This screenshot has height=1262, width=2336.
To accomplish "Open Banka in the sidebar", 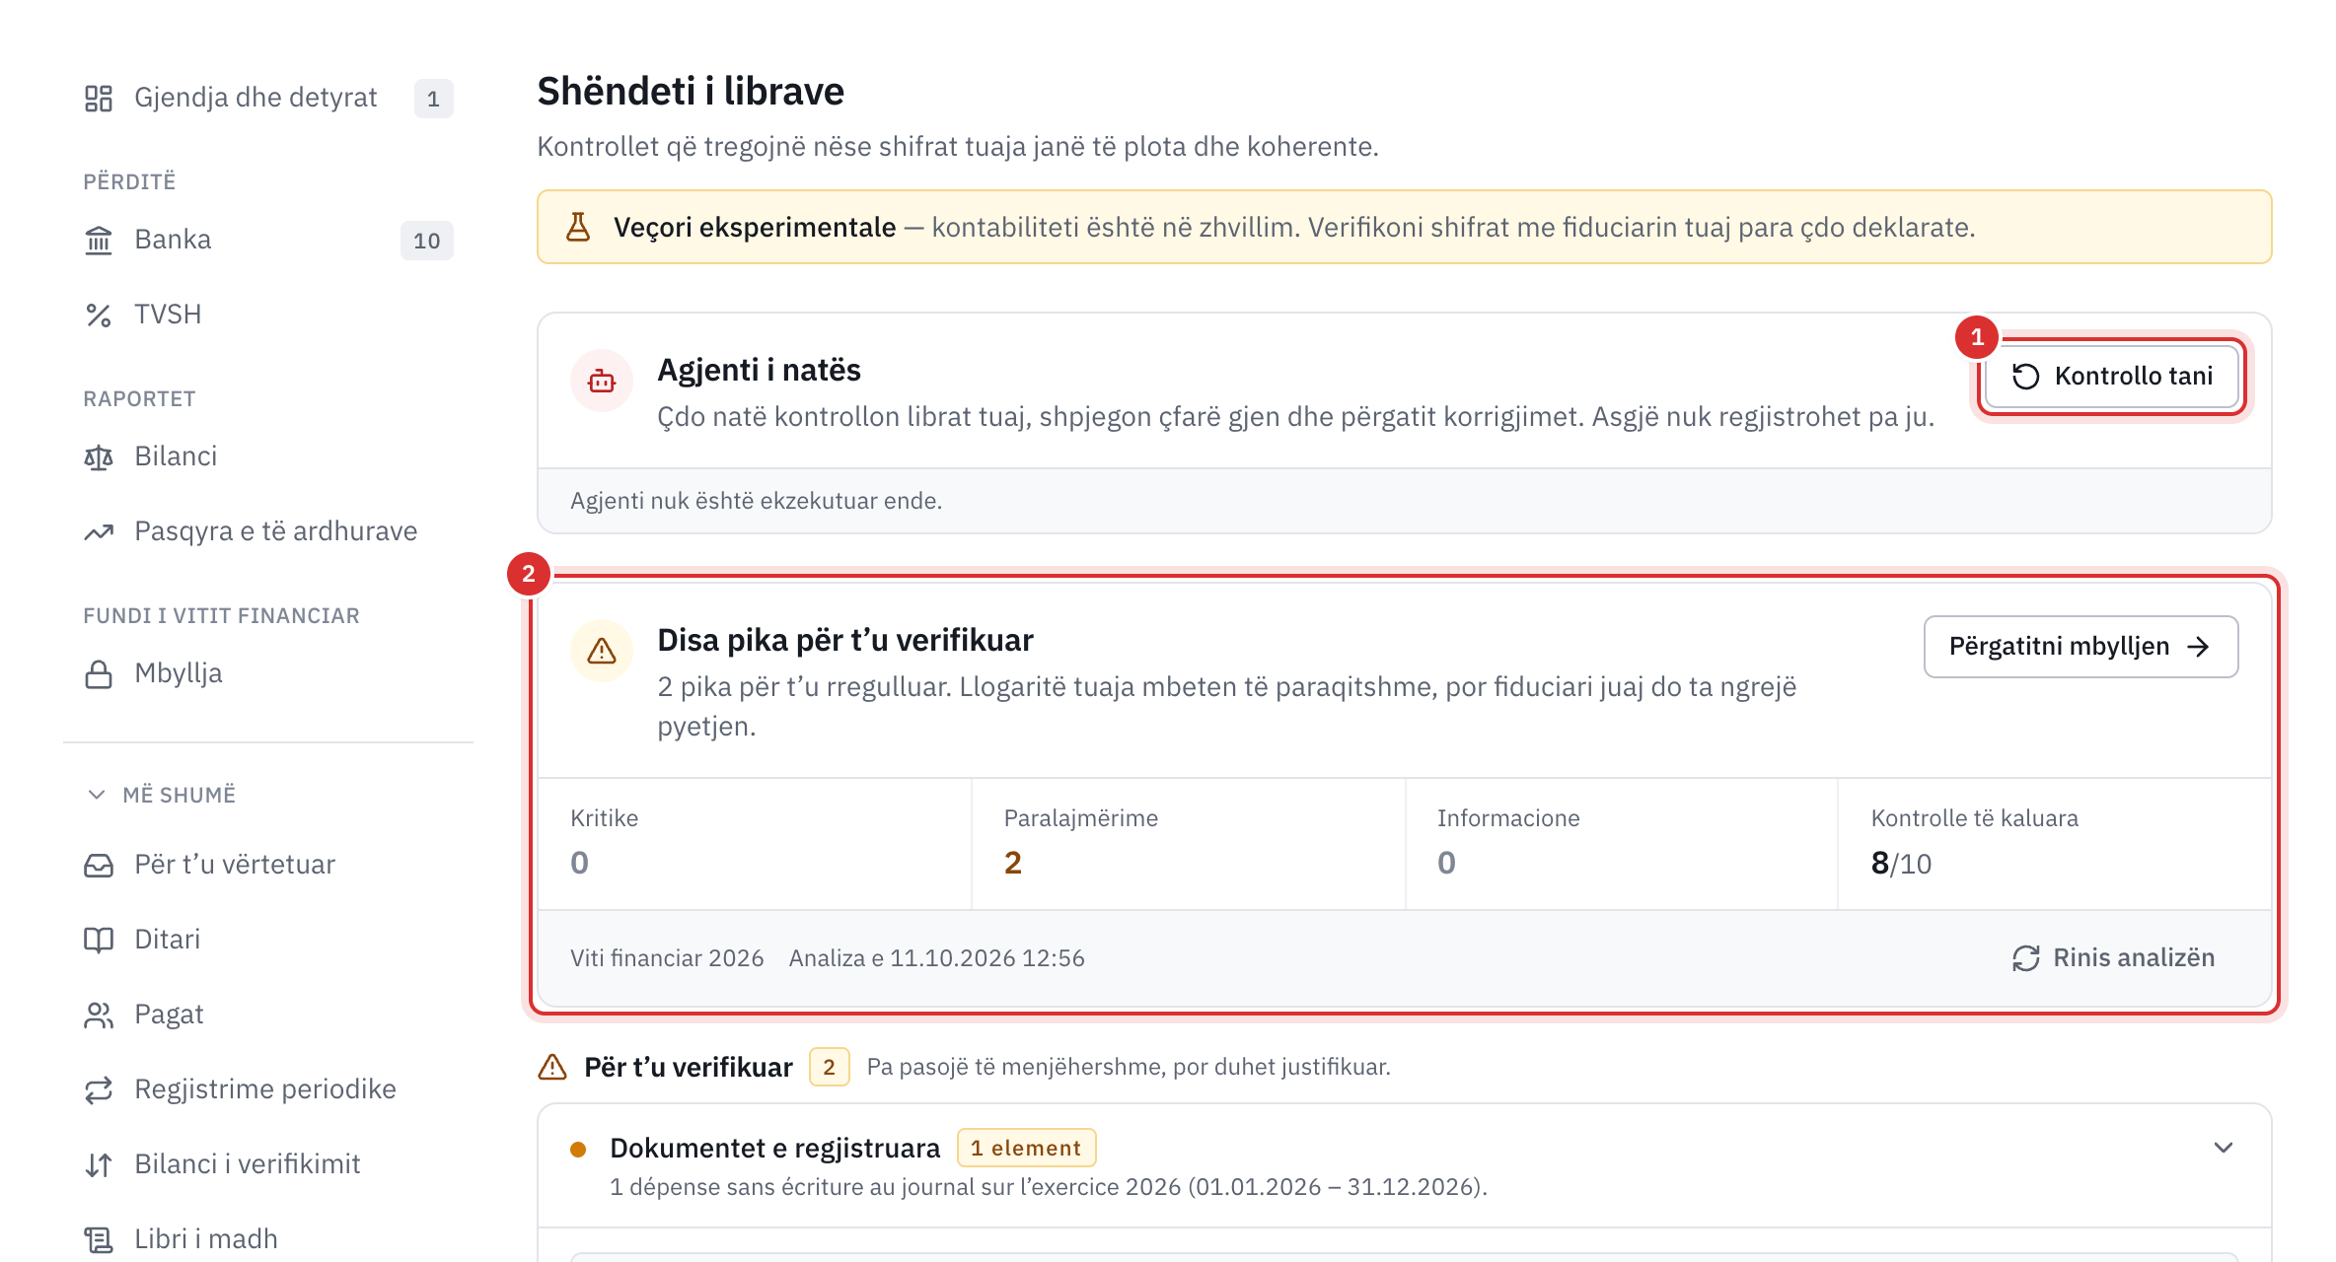I will 268,240.
